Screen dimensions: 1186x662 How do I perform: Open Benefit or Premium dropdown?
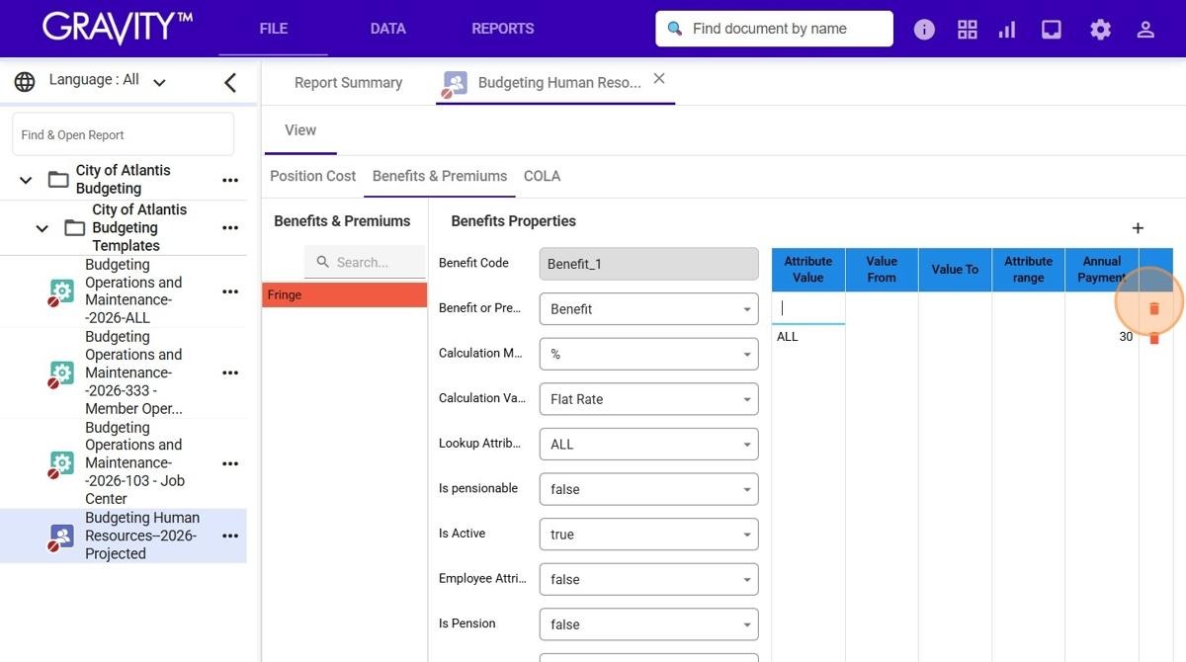click(x=648, y=309)
